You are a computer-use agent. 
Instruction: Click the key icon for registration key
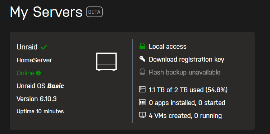pos(142,59)
